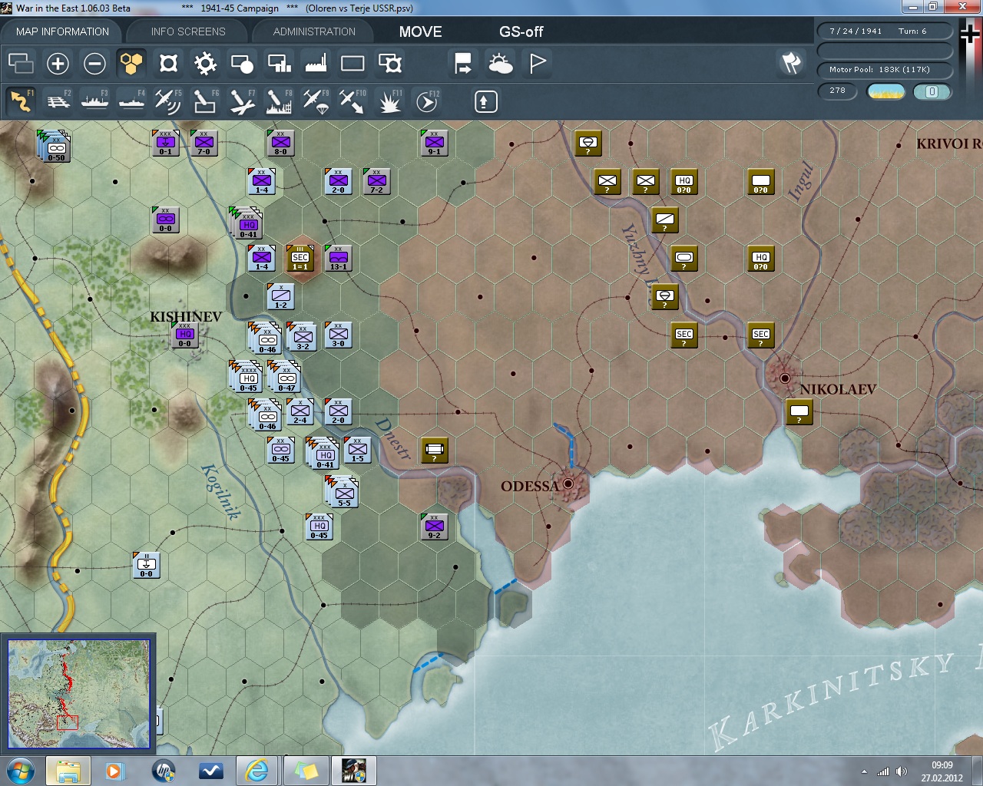Select the F9 air transport parachute mode
Viewport: 983px width, 786px height.
pyautogui.click(x=316, y=101)
